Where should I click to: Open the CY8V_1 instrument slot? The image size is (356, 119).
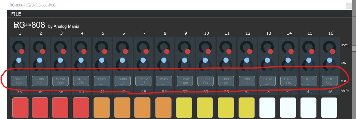pos(268,81)
